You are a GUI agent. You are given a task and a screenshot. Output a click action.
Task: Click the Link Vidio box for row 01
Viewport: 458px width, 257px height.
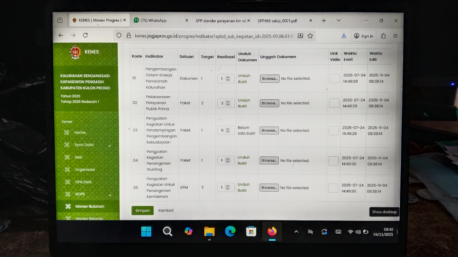[335, 78]
